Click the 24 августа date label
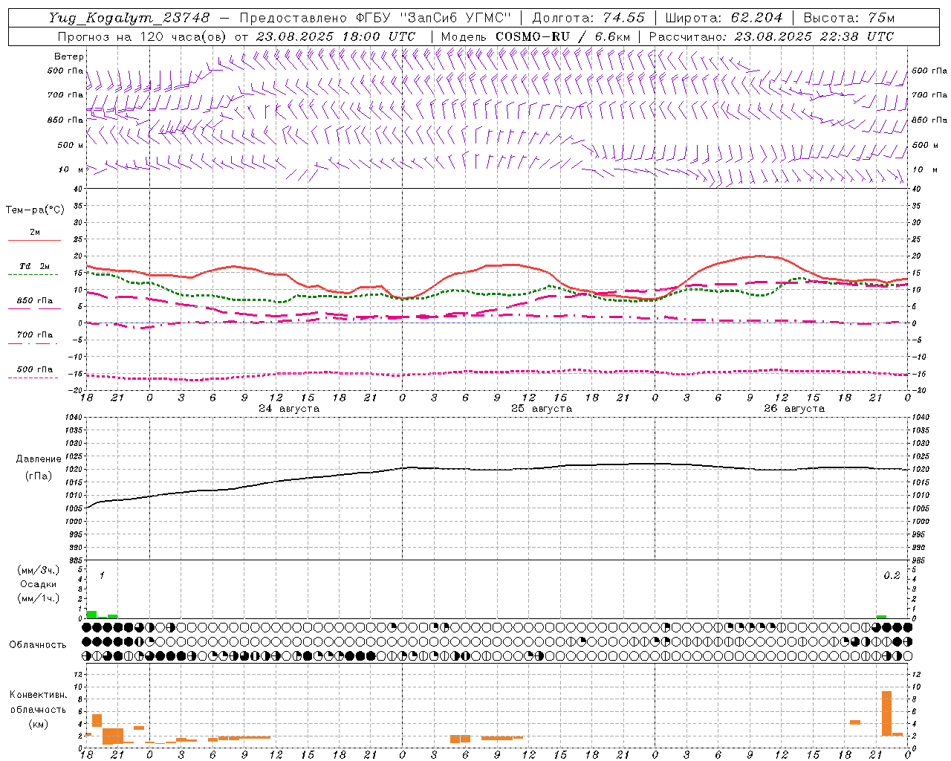This screenshot has width=951, height=761. 289,409
